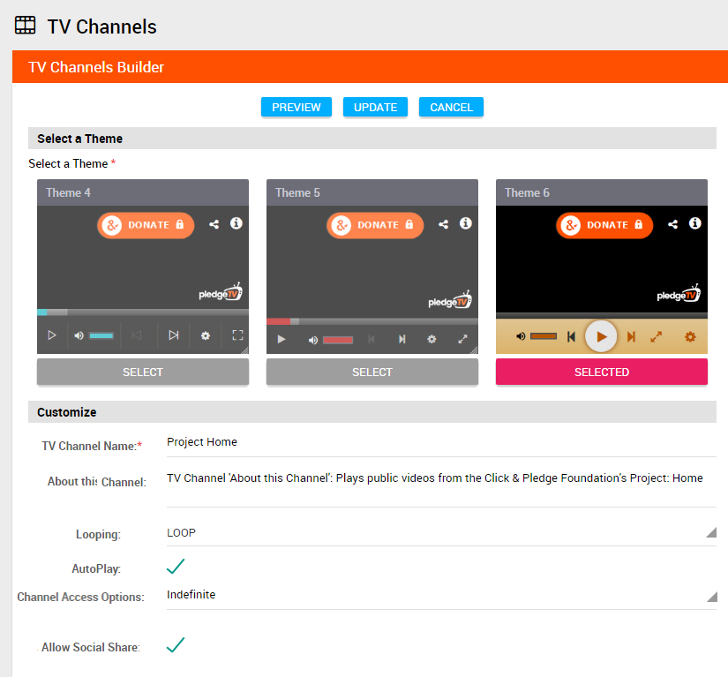The width and height of the screenshot is (728, 677).
Task: Click the Theme 5 next track icon
Action: pos(402,340)
